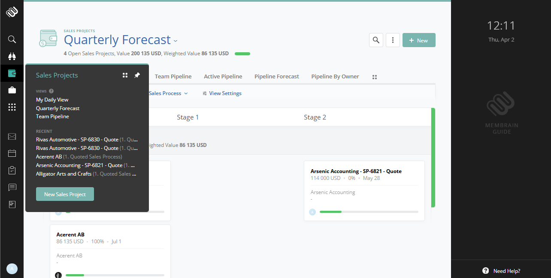
Task: Click the New Sales Project button
Action: (x=65, y=194)
